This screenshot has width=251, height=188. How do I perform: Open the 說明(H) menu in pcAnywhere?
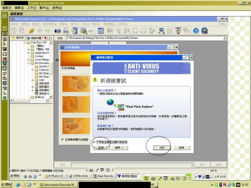57,8
